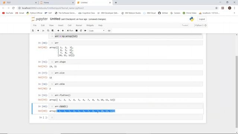Open the Cognitive Class bookmark
The width and height of the screenshot is (238, 134).
(x=87, y=13)
